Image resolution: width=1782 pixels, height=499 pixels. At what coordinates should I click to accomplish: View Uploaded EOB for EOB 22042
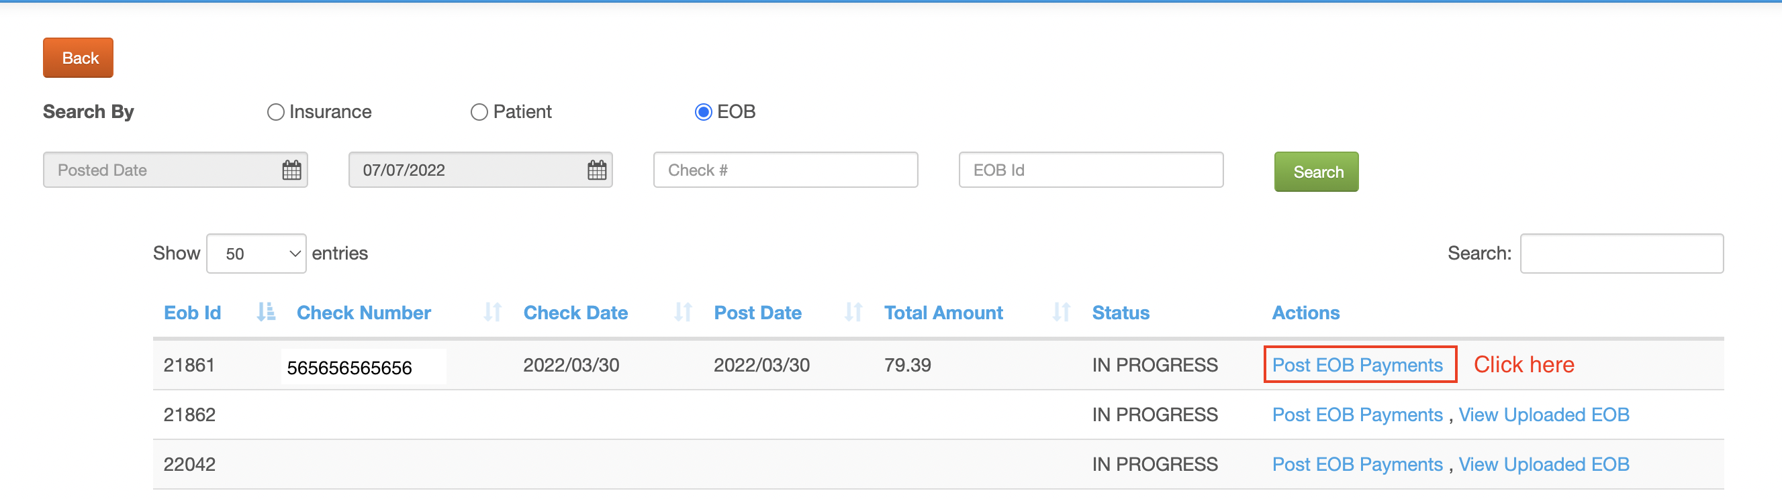click(1544, 464)
